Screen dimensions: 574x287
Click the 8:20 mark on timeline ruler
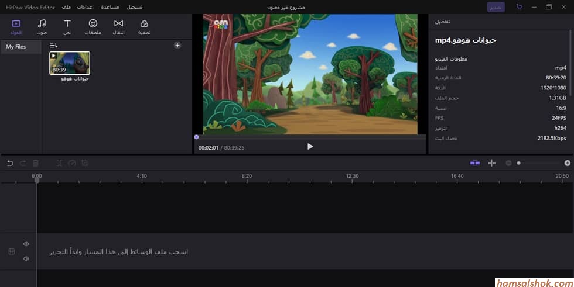tap(247, 176)
